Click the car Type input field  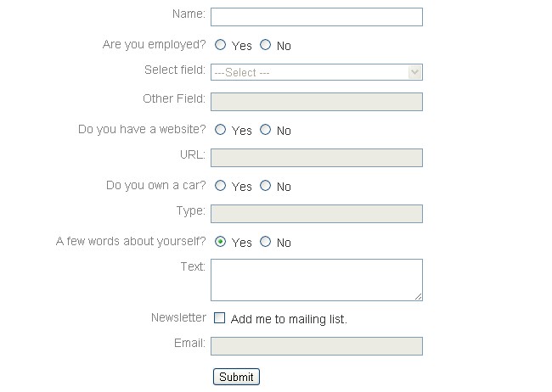(x=316, y=214)
